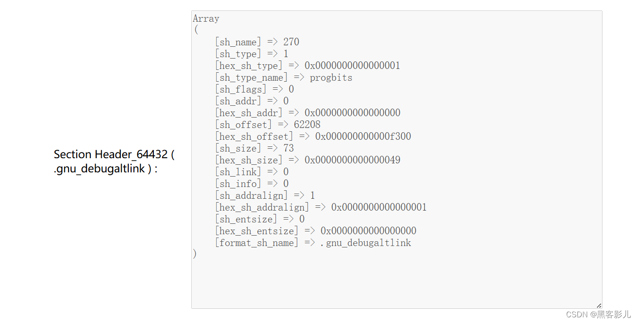Click the [hex_sh_size] line
Image resolution: width=638 pixels, height=323 pixels.
tap(307, 160)
